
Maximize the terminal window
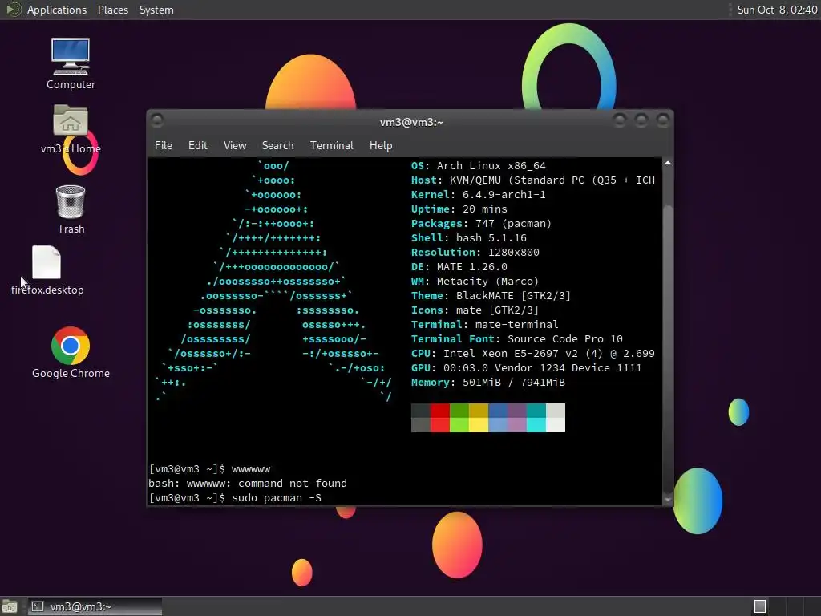coord(641,121)
